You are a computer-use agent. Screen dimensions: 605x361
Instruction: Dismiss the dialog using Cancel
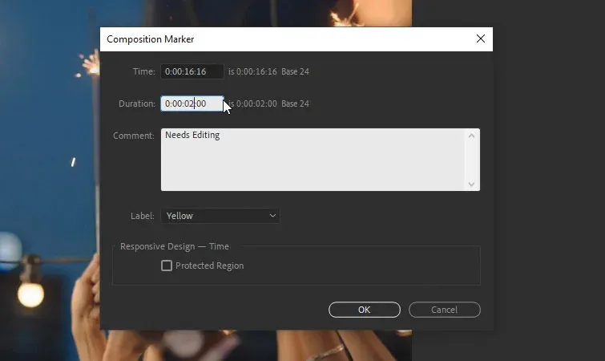445,310
